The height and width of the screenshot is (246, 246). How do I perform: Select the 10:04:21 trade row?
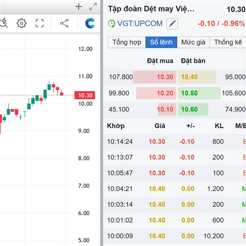(x=175, y=189)
